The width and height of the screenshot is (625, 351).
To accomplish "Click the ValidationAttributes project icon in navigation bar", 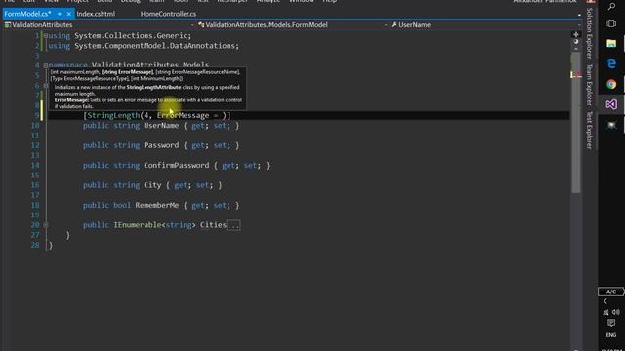I will (8, 25).
